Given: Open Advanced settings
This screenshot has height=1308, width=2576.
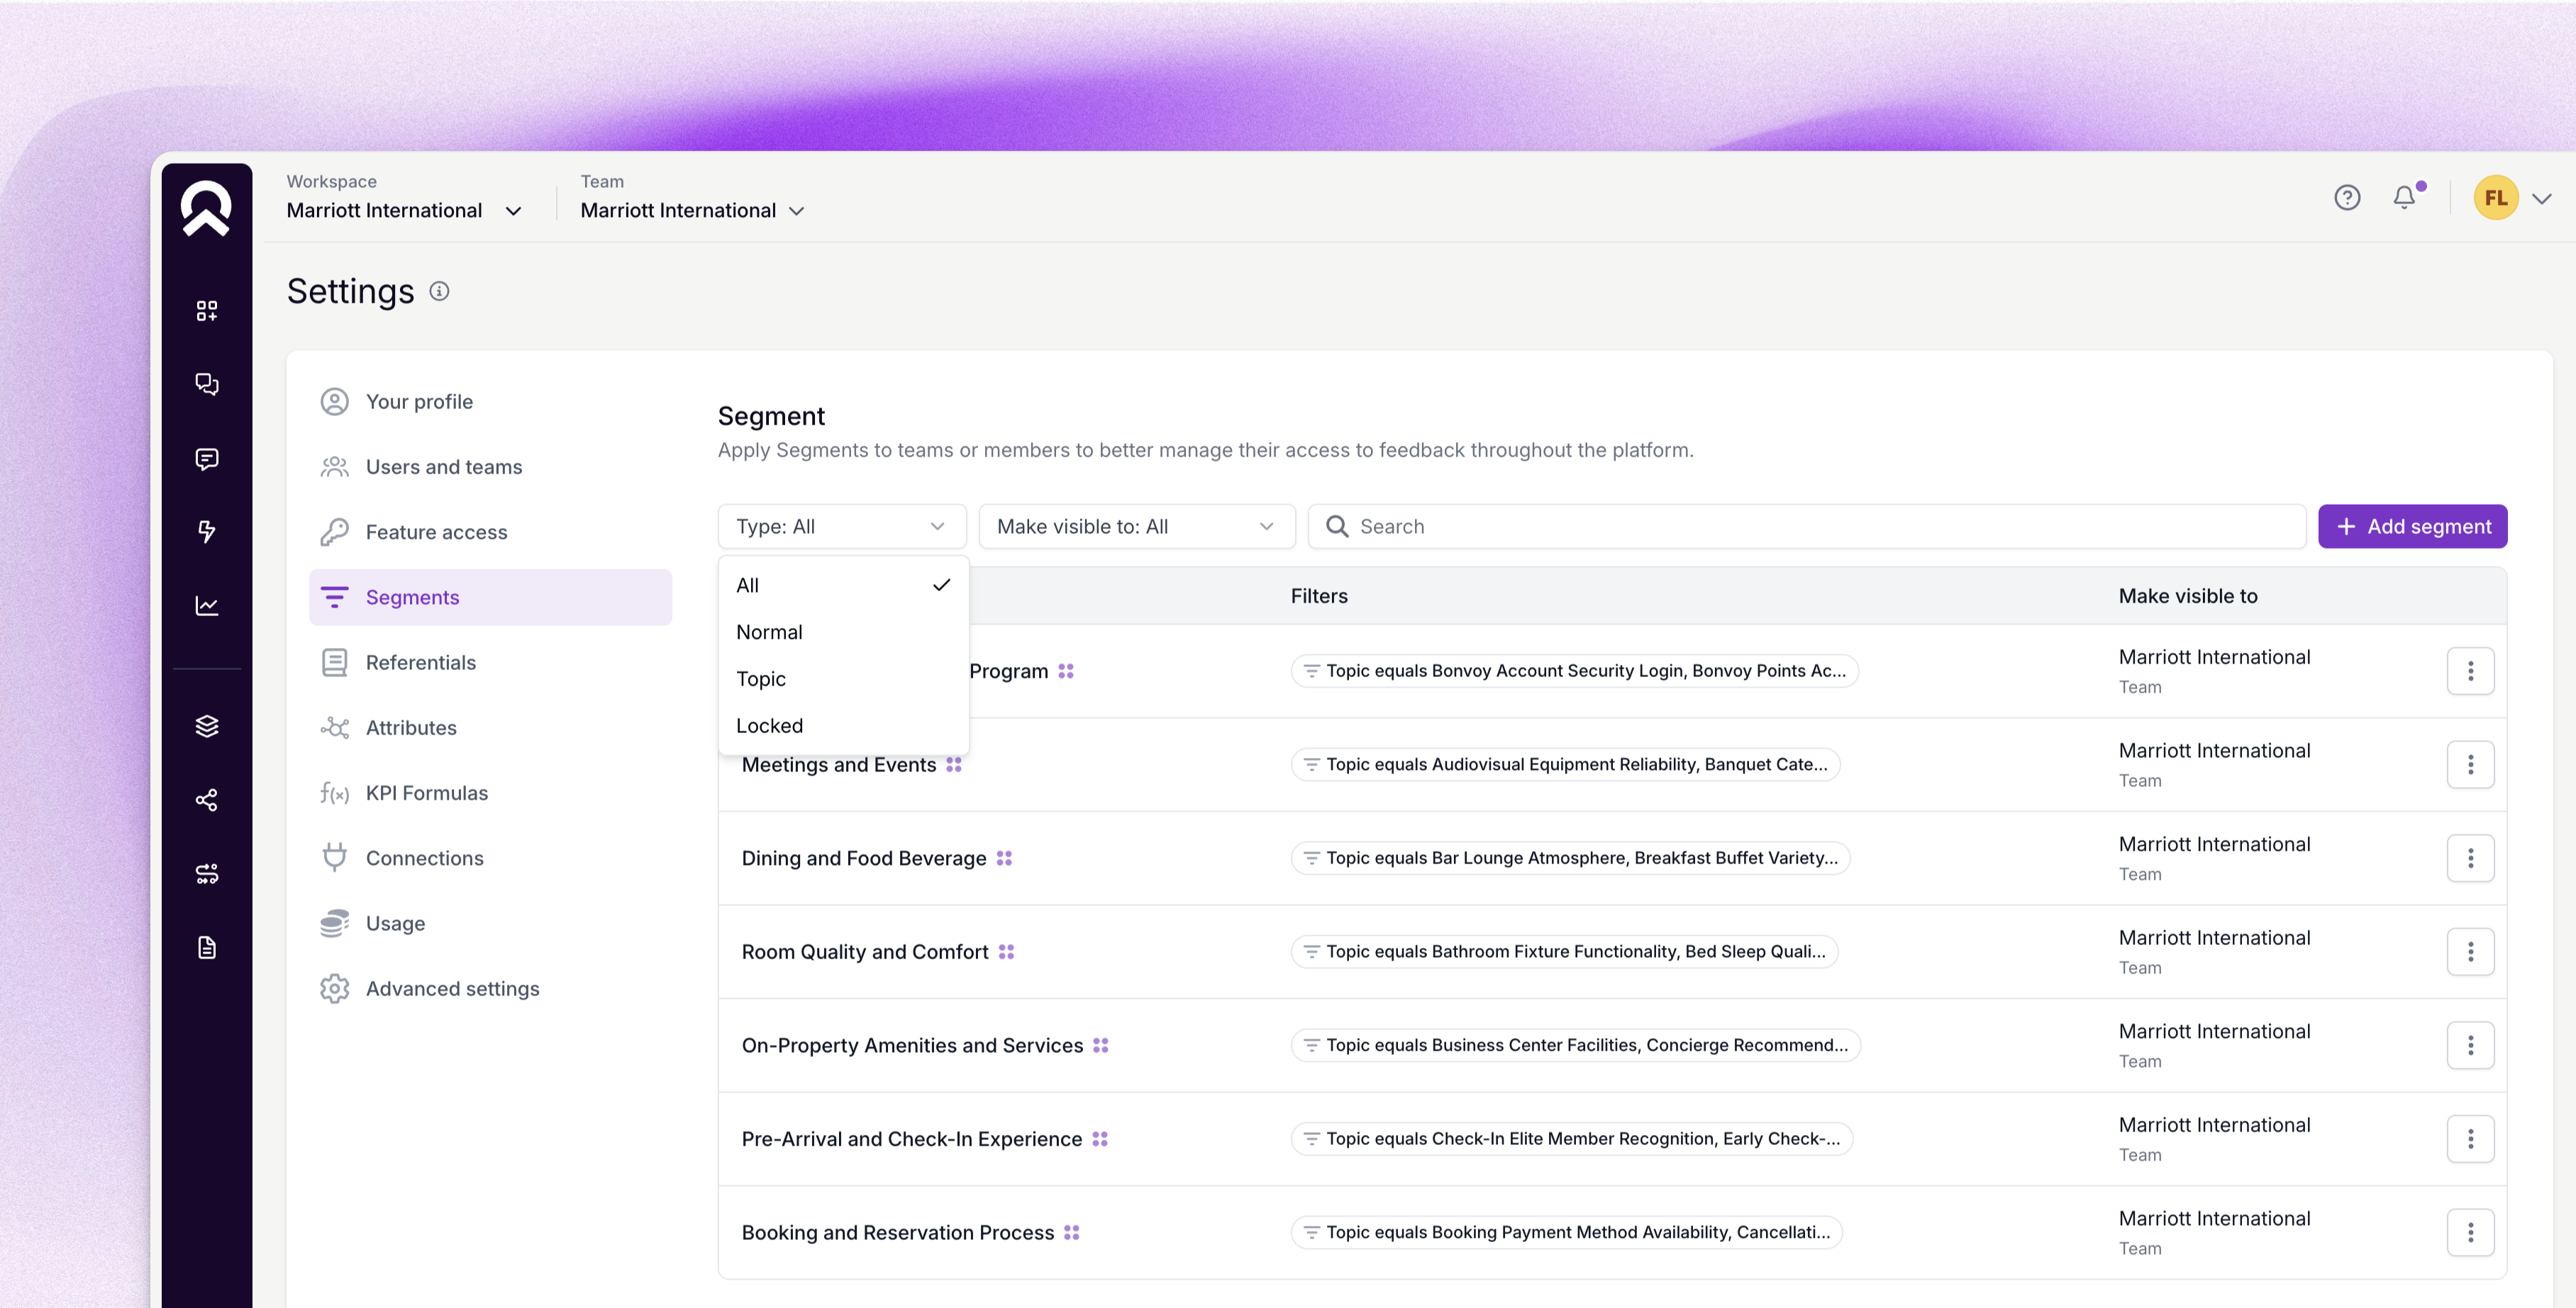Looking at the screenshot, I should [490, 989].
